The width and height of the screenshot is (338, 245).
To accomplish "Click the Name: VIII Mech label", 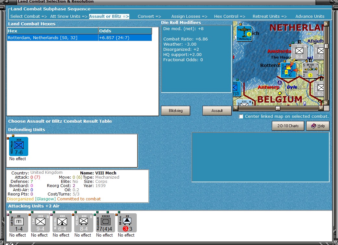I will click(98, 173).
